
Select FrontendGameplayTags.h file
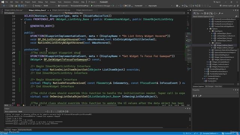[218, 74]
